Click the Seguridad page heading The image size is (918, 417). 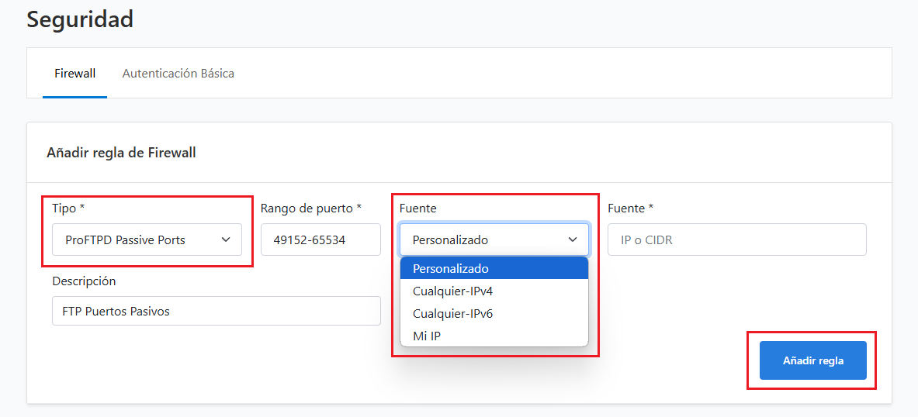click(x=80, y=19)
